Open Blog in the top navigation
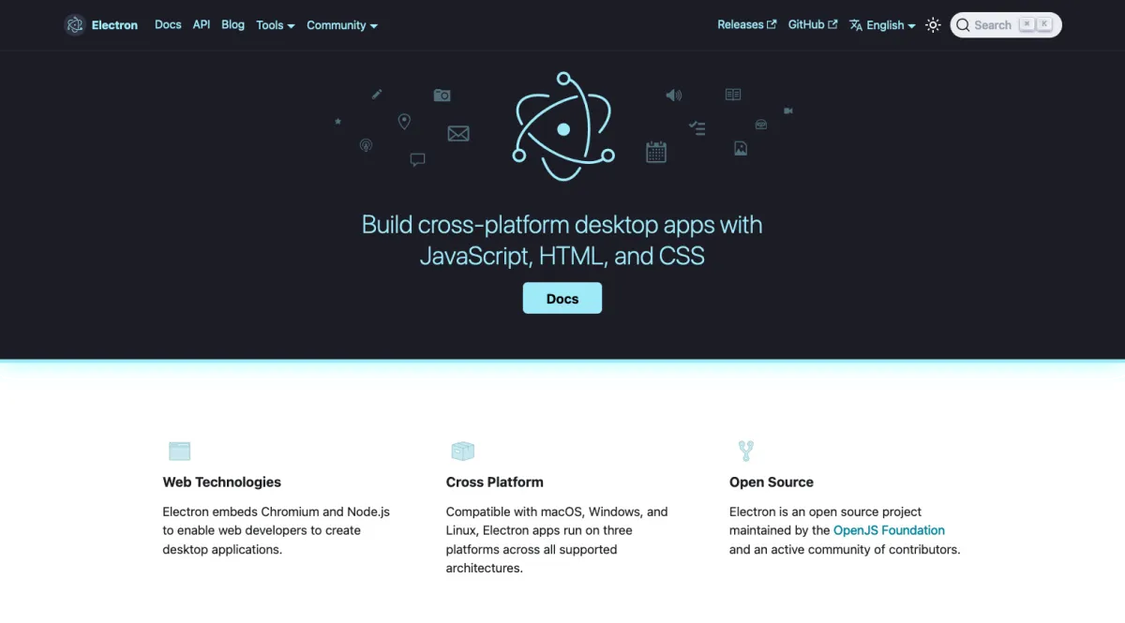The width and height of the screenshot is (1125, 623). [232, 24]
